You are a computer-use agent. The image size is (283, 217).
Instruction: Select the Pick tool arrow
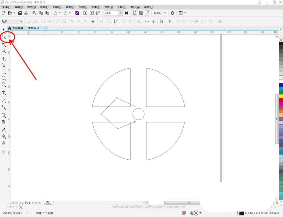click(x=3, y=29)
